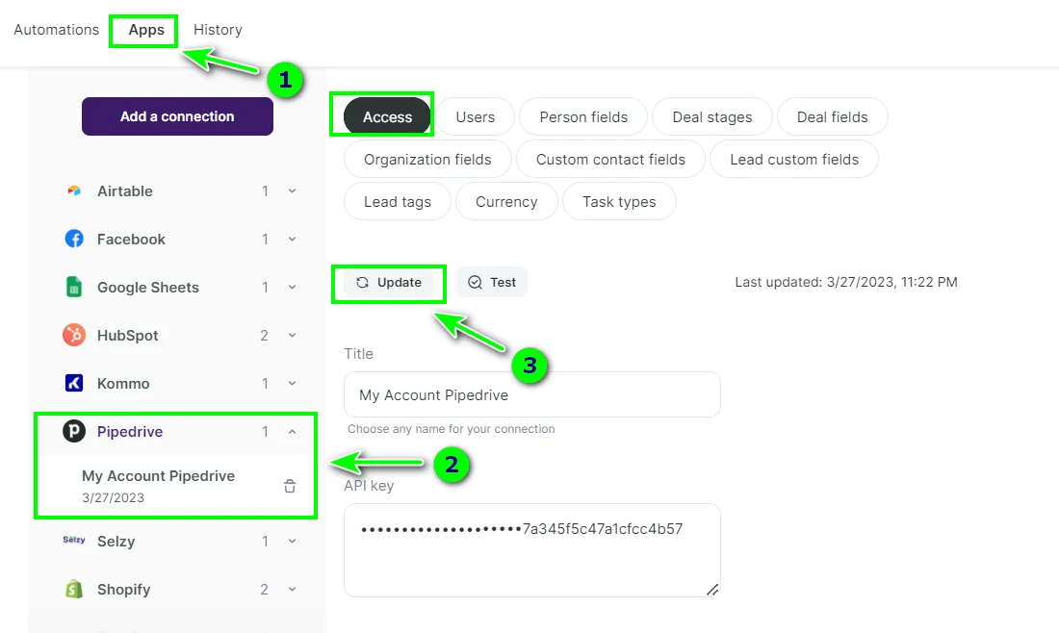Switch to the History tab
The width and height of the screenshot is (1059, 633).
(x=217, y=29)
